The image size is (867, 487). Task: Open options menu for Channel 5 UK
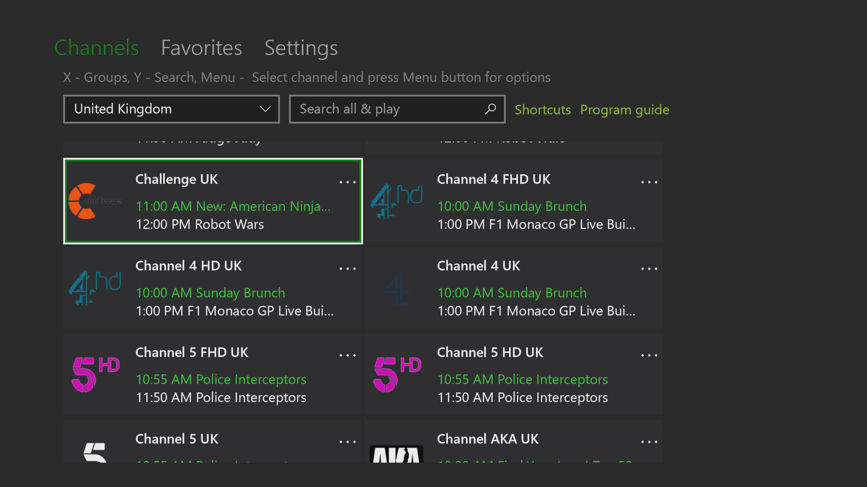click(348, 441)
